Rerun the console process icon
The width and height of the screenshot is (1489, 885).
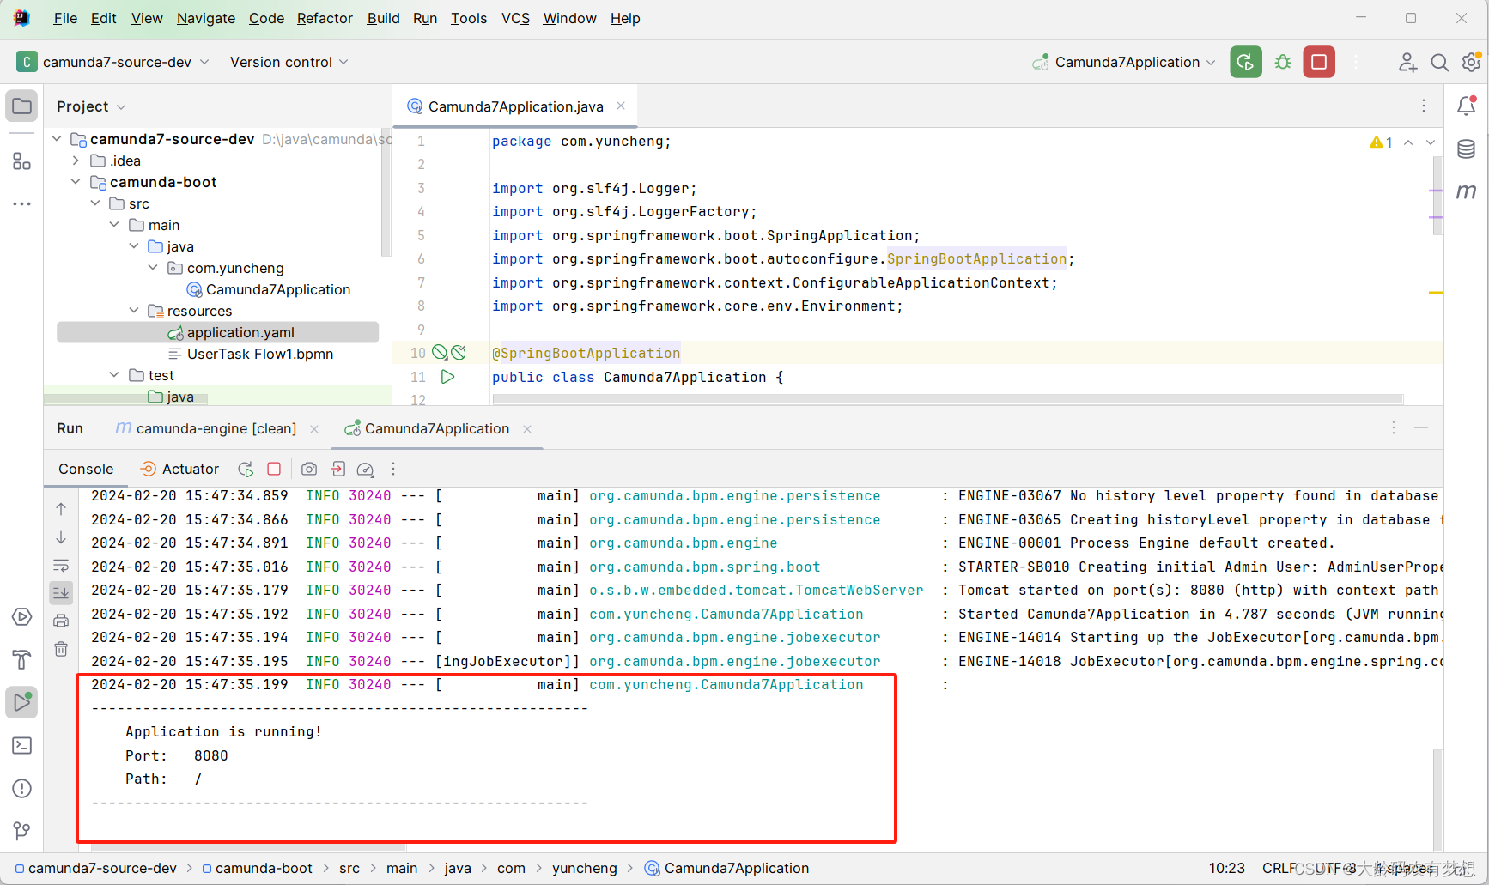(x=246, y=469)
